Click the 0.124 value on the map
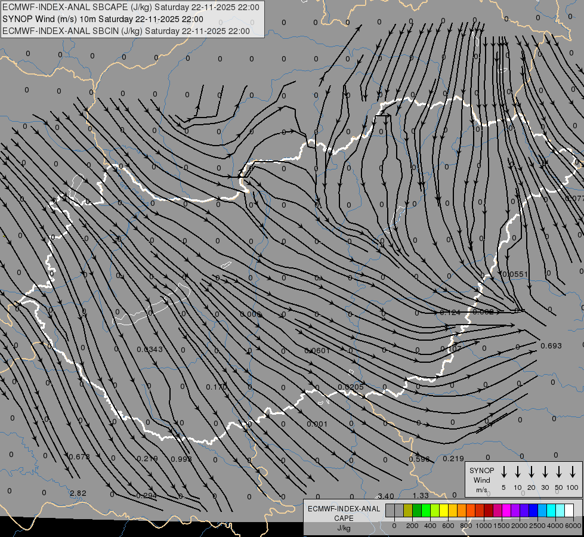Screen dimensions: 584x537 click(450, 312)
